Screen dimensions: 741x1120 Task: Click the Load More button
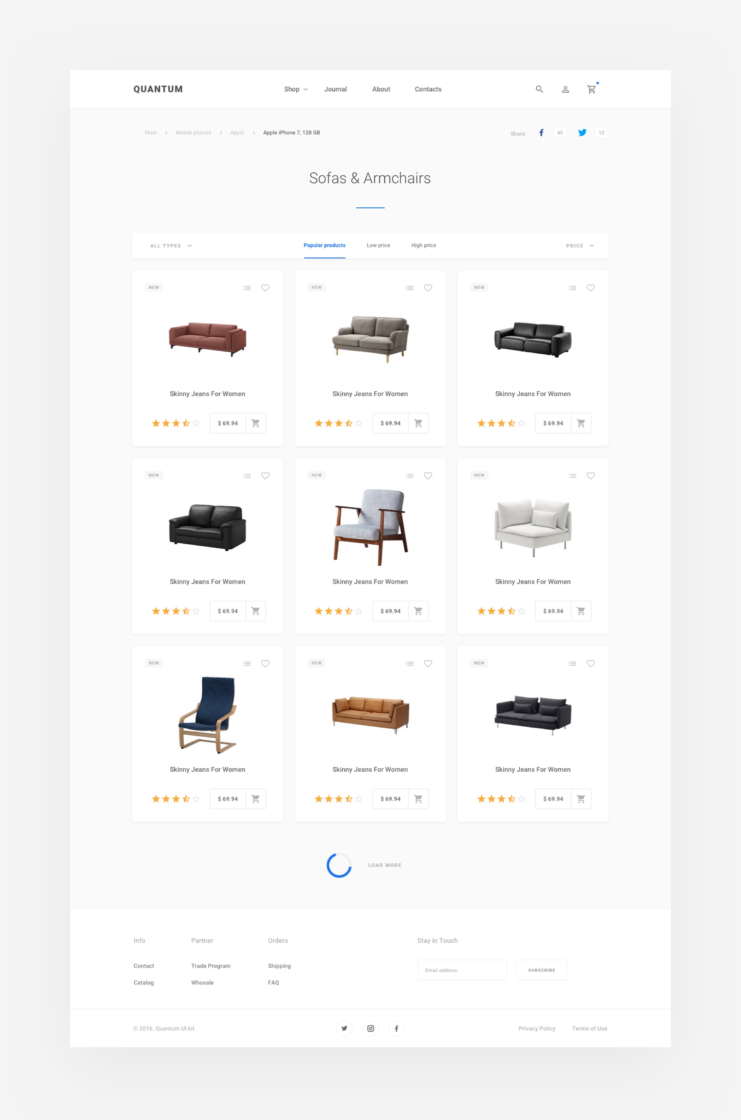point(386,865)
